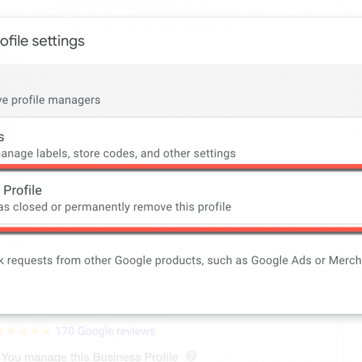Image resolution: width=362 pixels, height=362 pixels.
Task: Click the 'profile settings' dialog title
Action: click(42, 41)
